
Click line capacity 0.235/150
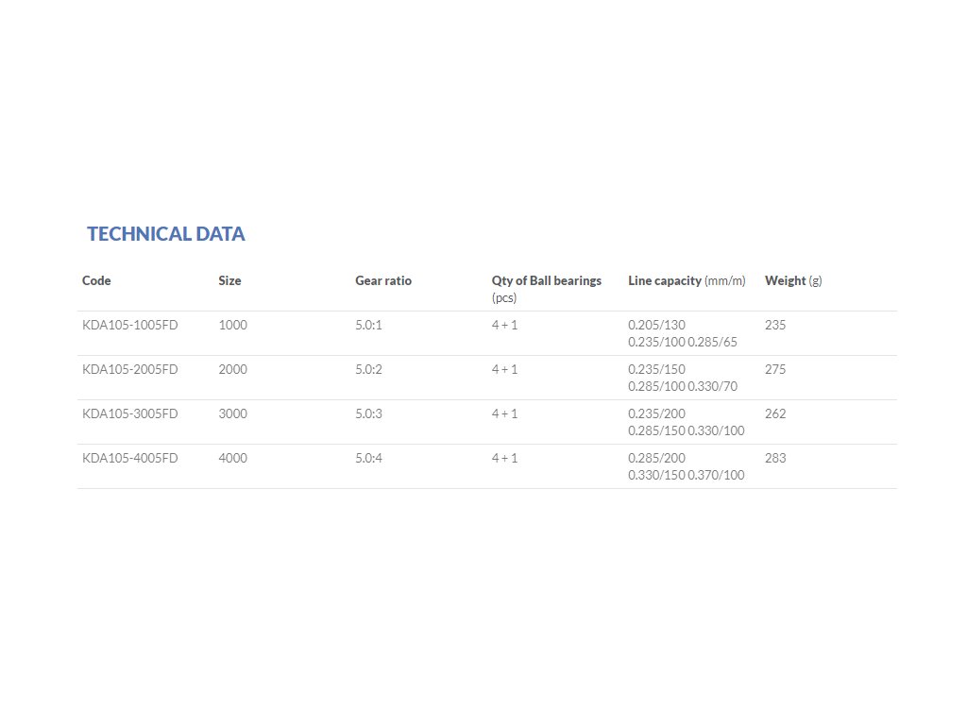tap(656, 369)
